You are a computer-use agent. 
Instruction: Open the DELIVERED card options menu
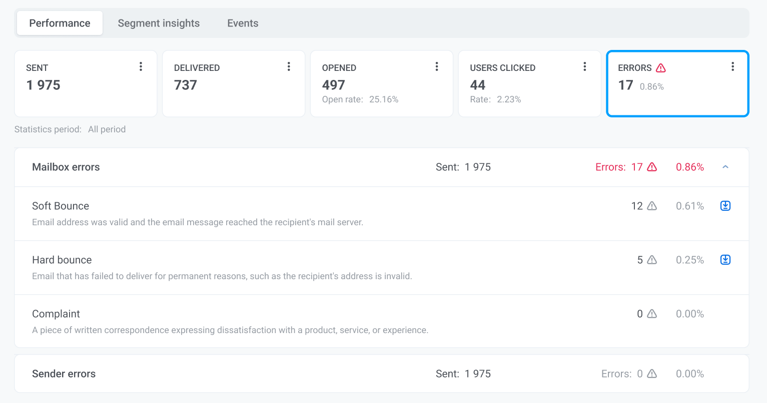point(289,67)
